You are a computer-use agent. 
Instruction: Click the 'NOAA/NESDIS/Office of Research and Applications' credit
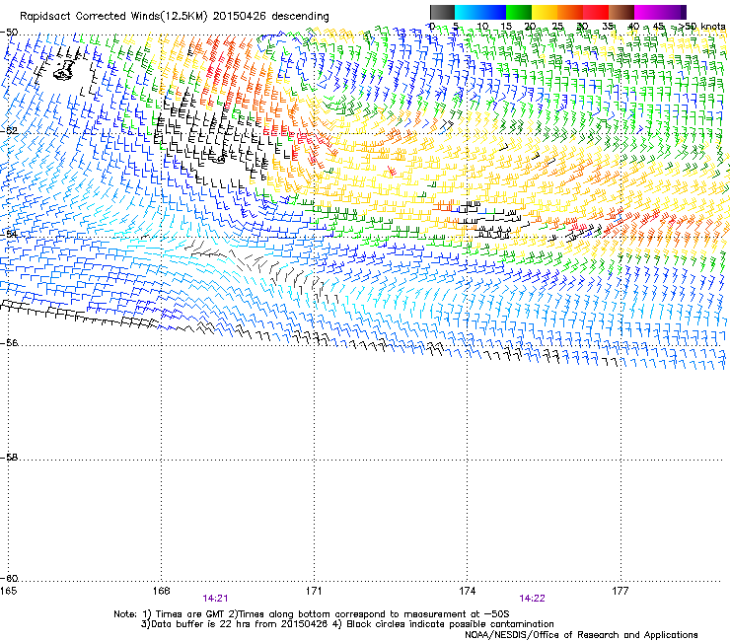coord(581,635)
